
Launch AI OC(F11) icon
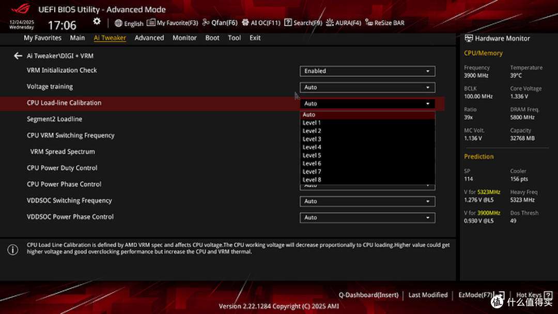tap(245, 22)
